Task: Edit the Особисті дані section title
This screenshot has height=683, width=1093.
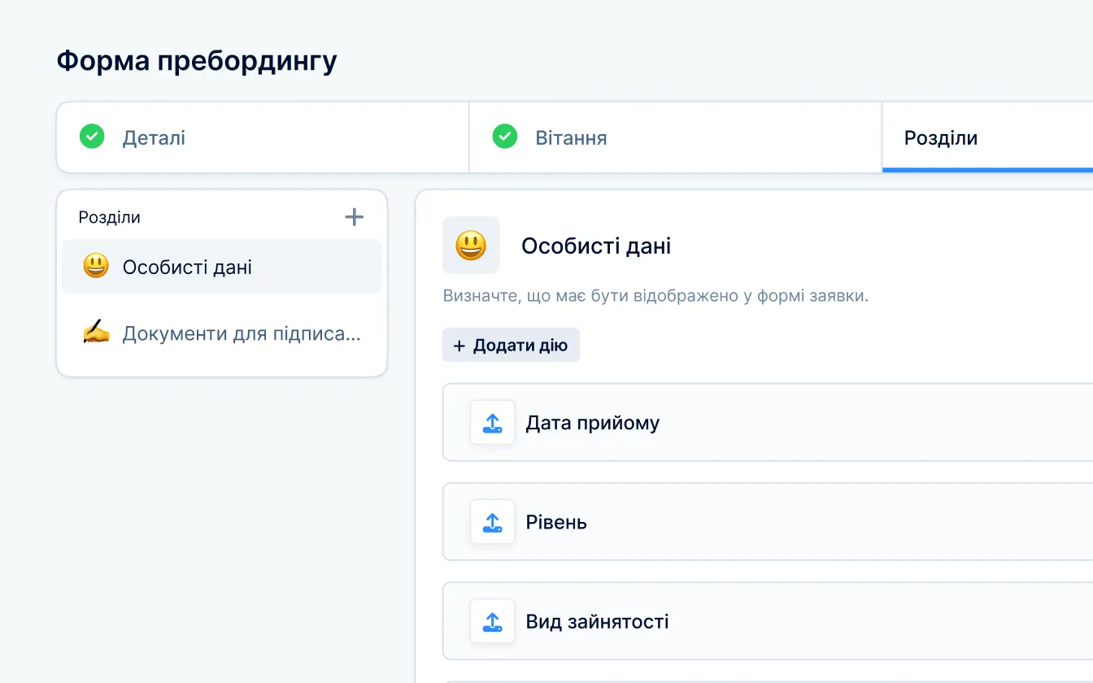Action: [596, 246]
